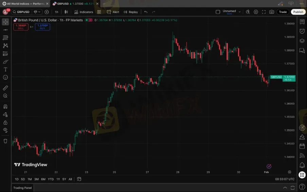Set date range to 5D
Screen dimensions: 307x192
(23, 179)
